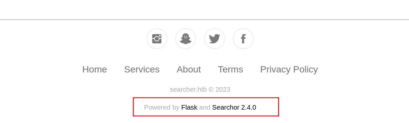This screenshot has height=123, width=409.
Task: Click the Snapchat ghost icon
Action: 185,39
